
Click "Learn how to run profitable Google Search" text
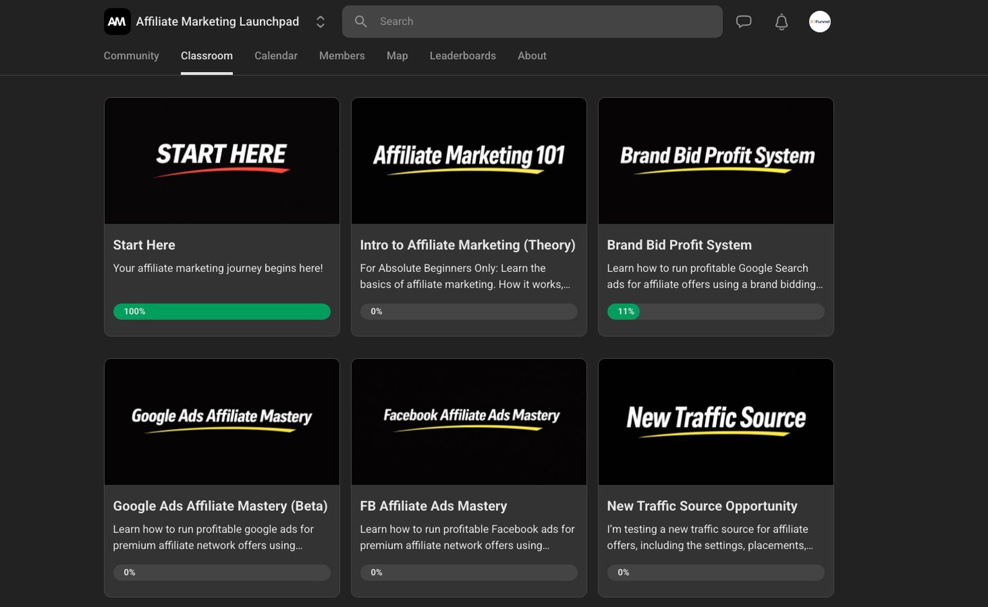(715, 276)
